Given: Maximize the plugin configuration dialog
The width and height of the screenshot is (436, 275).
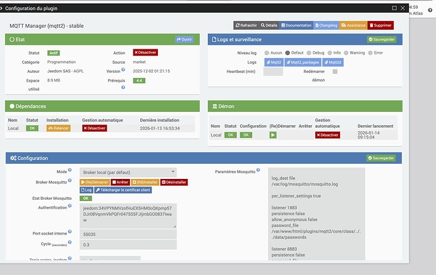Looking at the screenshot, I should coord(394,8).
